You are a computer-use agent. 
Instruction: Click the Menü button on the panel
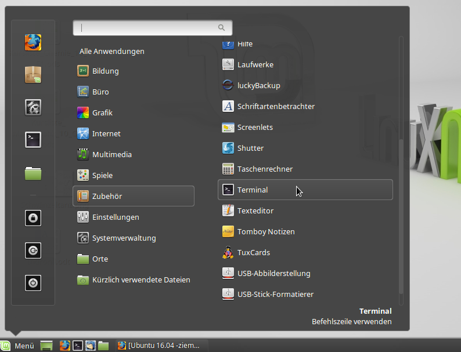pyautogui.click(x=17, y=346)
